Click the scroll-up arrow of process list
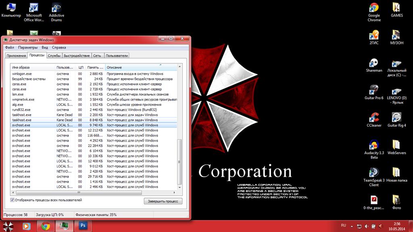The image size is (413, 232). pyautogui.click(x=179, y=67)
